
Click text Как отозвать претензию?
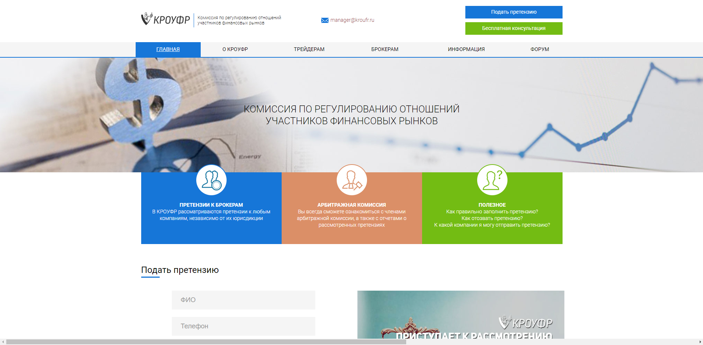pyautogui.click(x=492, y=219)
